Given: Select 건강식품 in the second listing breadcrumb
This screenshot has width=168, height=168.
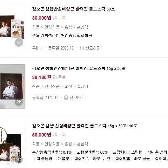Looking at the screenshot, I should [52, 86].
